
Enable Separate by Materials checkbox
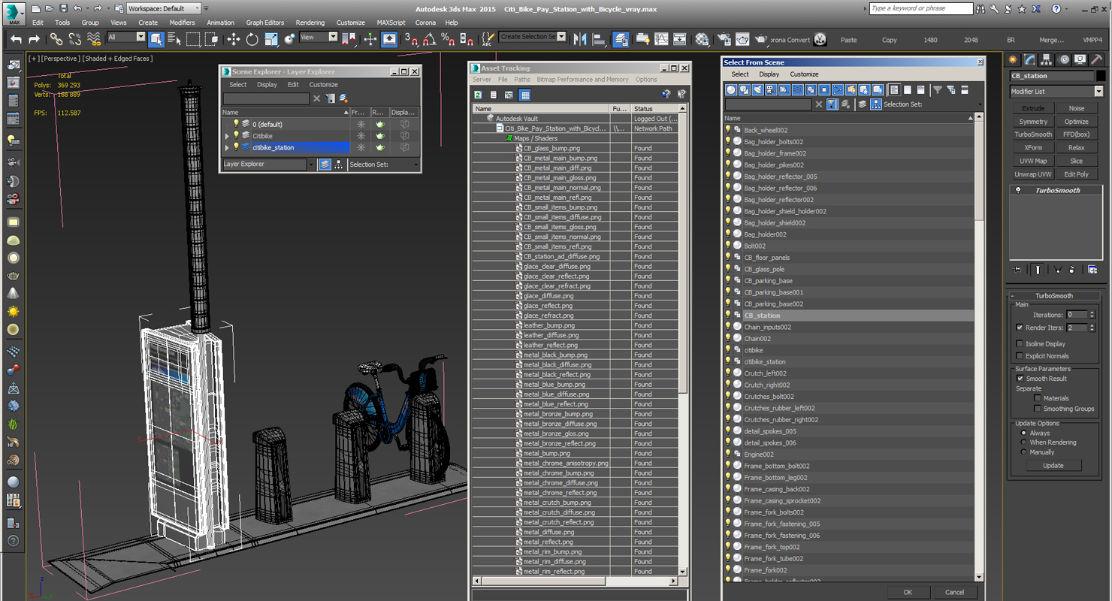(x=1037, y=398)
